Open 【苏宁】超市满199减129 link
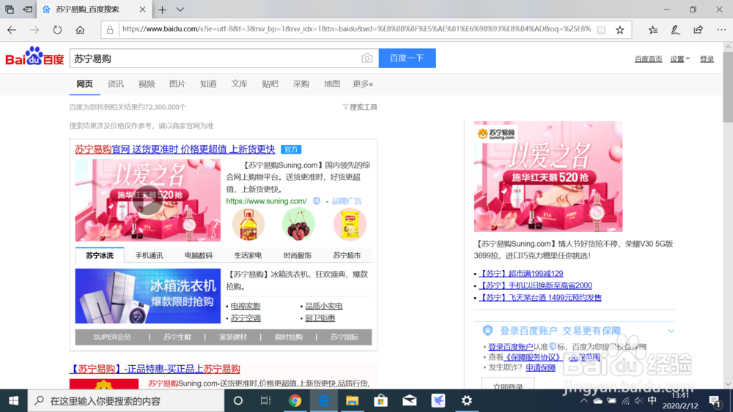The width and height of the screenshot is (733, 412). click(521, 274)
